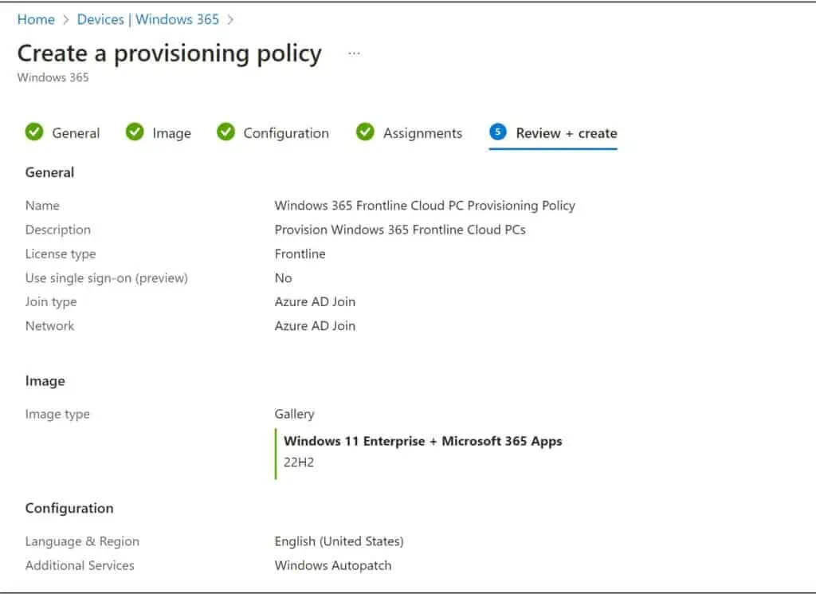
Task: Click the green checkmark icon beside General
Action: tap(34, 132)
